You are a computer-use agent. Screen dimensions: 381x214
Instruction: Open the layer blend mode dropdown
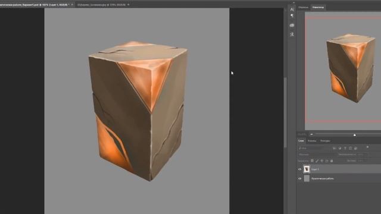[316, 155]
